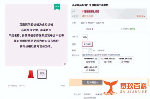Open the 什么是花呗分期 link

click(x=114, y=55)
